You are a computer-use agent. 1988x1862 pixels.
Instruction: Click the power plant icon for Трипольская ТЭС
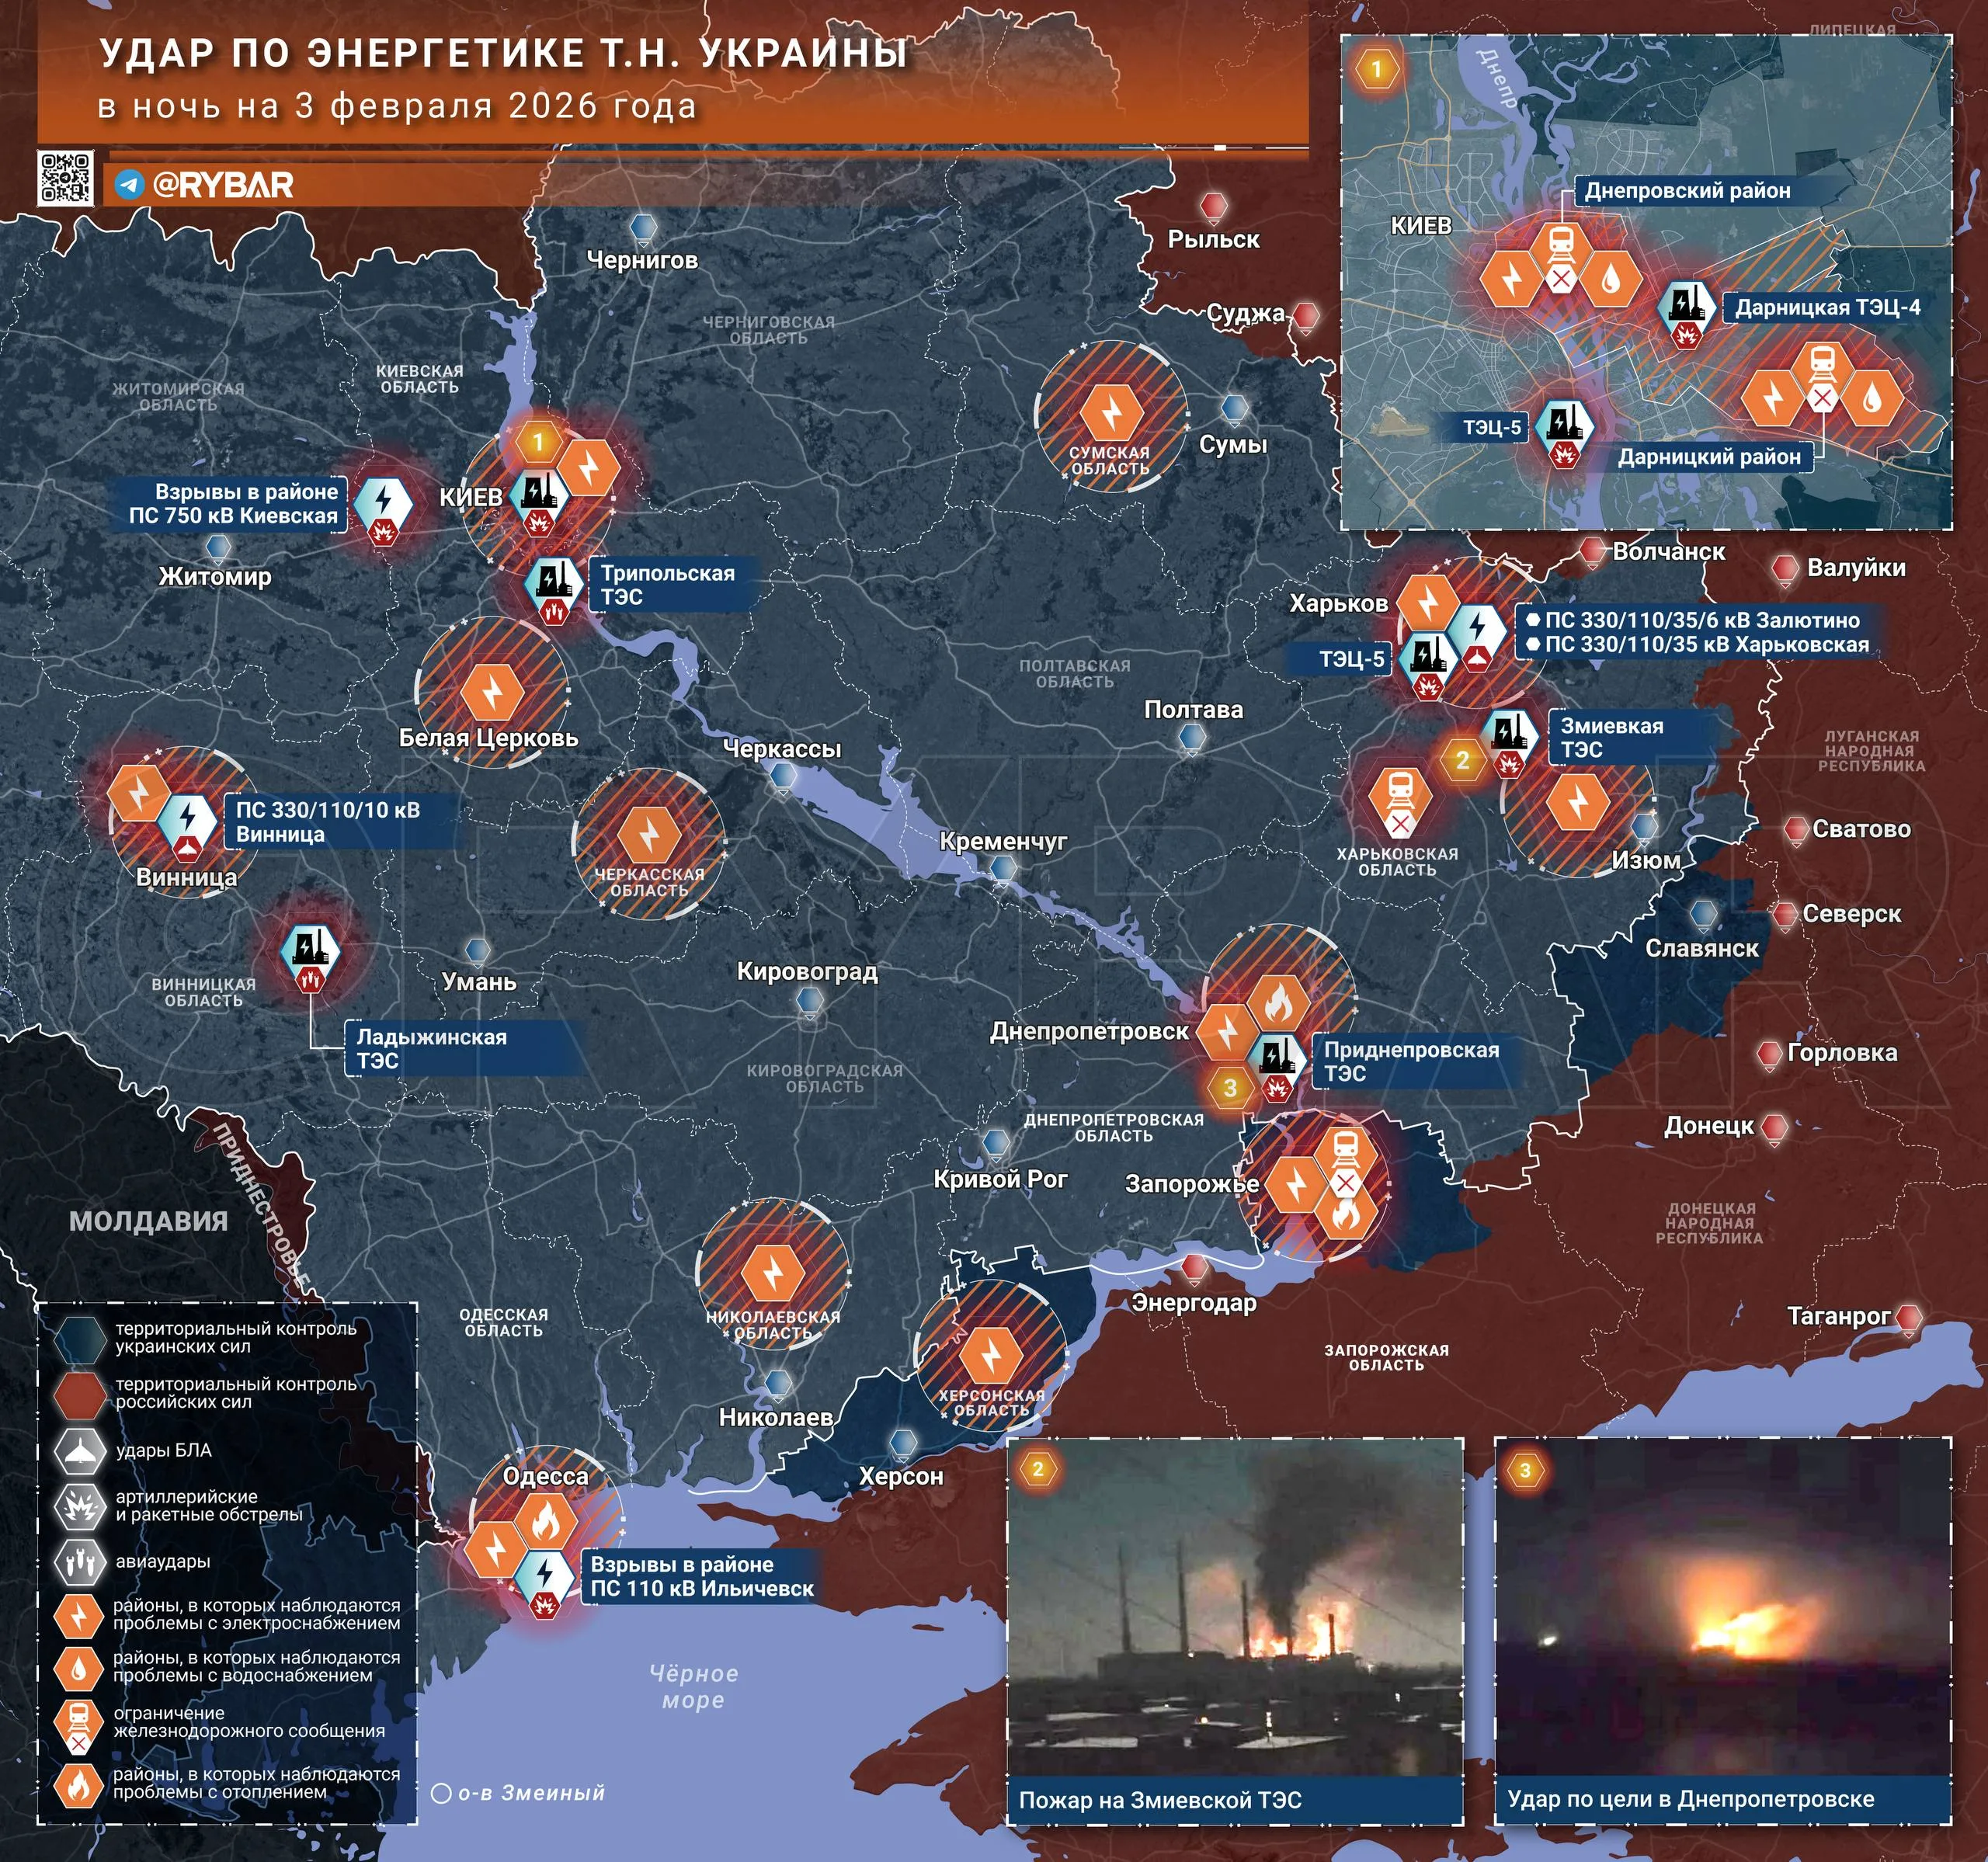tap(553, 581)
